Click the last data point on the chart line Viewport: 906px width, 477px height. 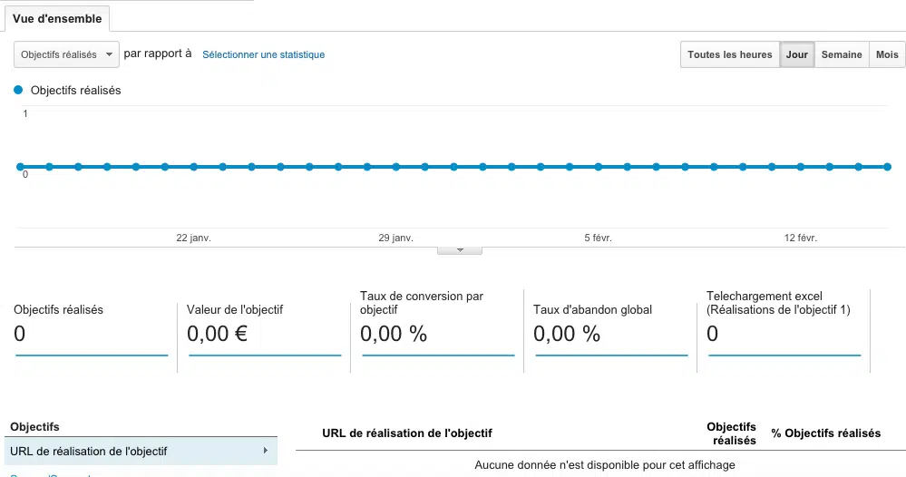coord(887,167)
